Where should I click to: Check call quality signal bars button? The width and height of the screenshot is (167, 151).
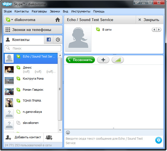tap(118, 60)
